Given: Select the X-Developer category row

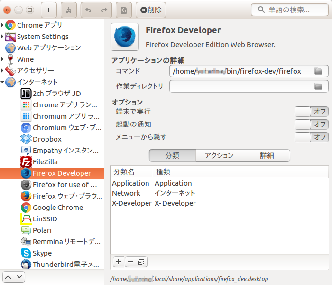Looking at the screenshot, I should (219, 203).
